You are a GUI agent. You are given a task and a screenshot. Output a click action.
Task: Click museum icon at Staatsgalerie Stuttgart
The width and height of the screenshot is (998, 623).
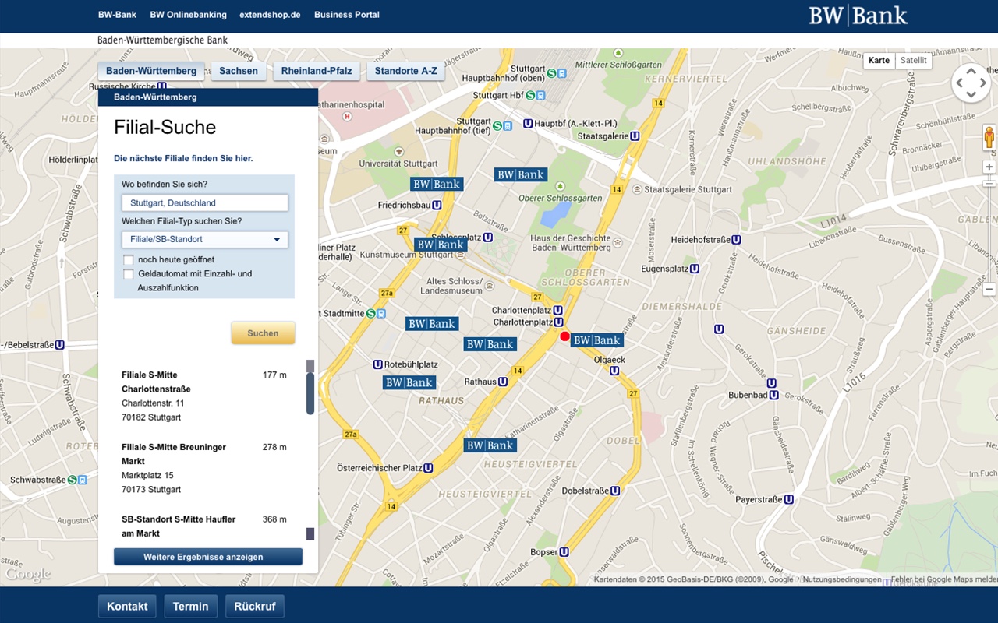637,189
